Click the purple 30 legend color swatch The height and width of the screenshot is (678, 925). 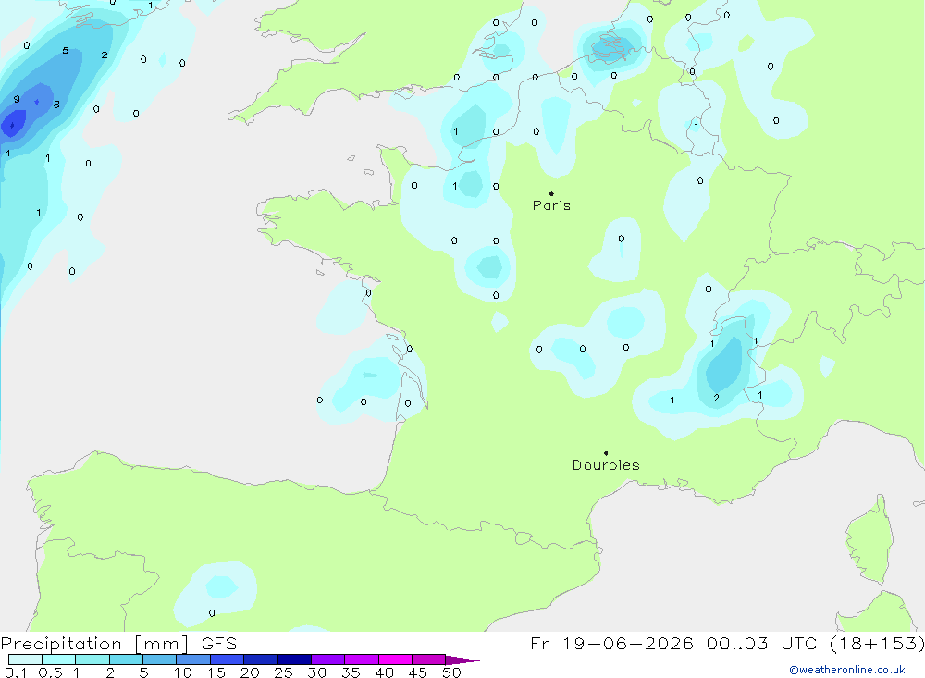(327, 660)
